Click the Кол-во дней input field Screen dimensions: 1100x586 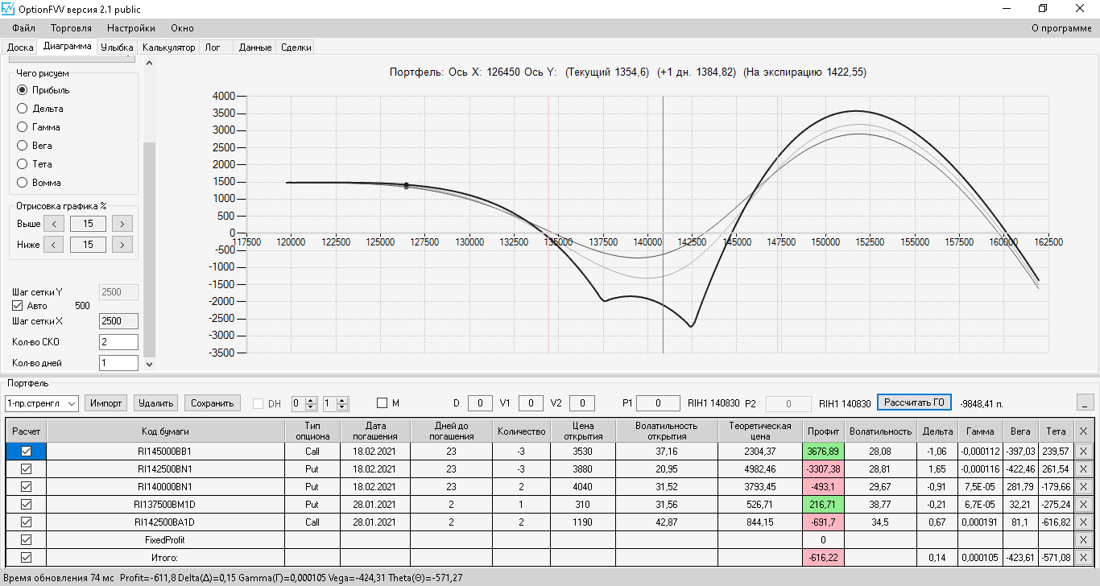118,363
